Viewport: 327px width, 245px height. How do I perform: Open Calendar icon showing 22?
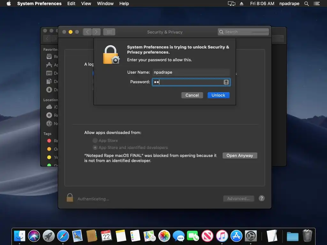point(106,236)
